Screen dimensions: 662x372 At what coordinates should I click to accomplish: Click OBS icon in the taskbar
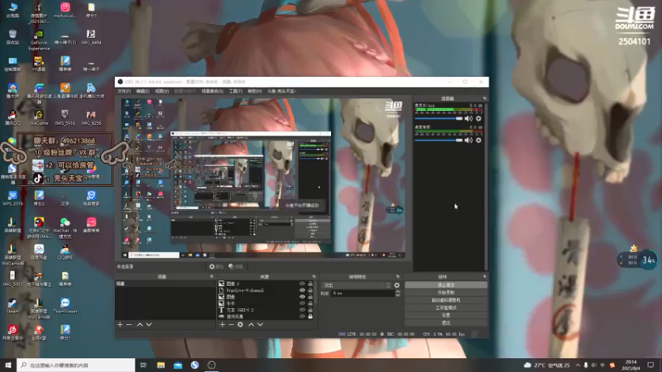pos(212,365)
